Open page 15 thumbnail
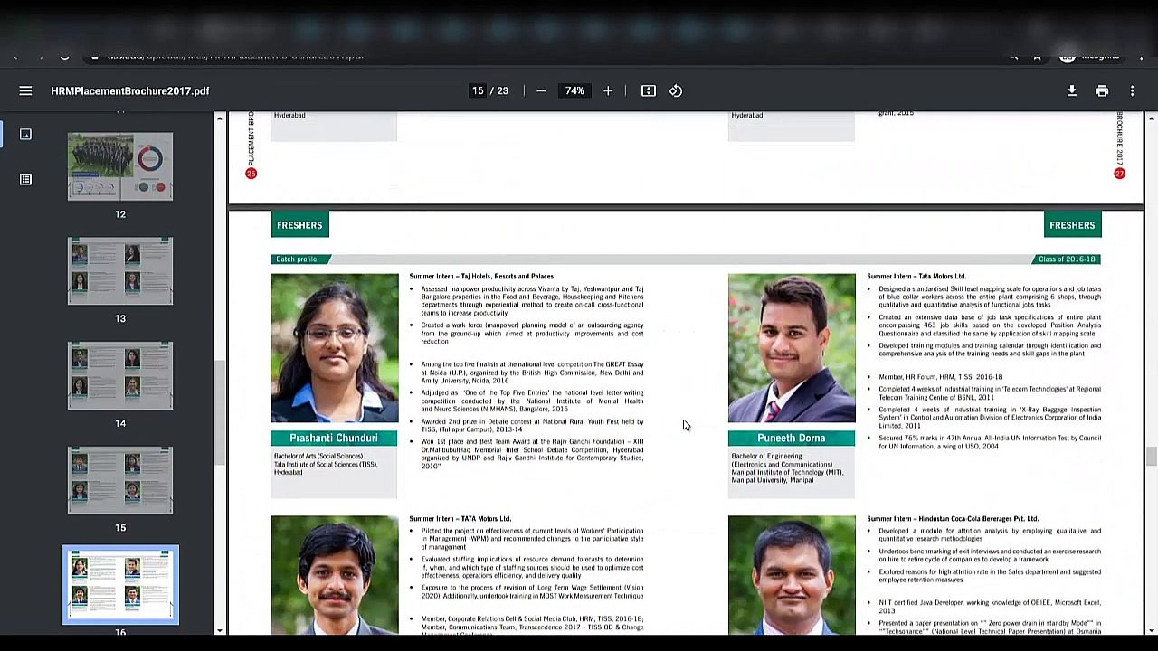 click(x=120, y=480)
